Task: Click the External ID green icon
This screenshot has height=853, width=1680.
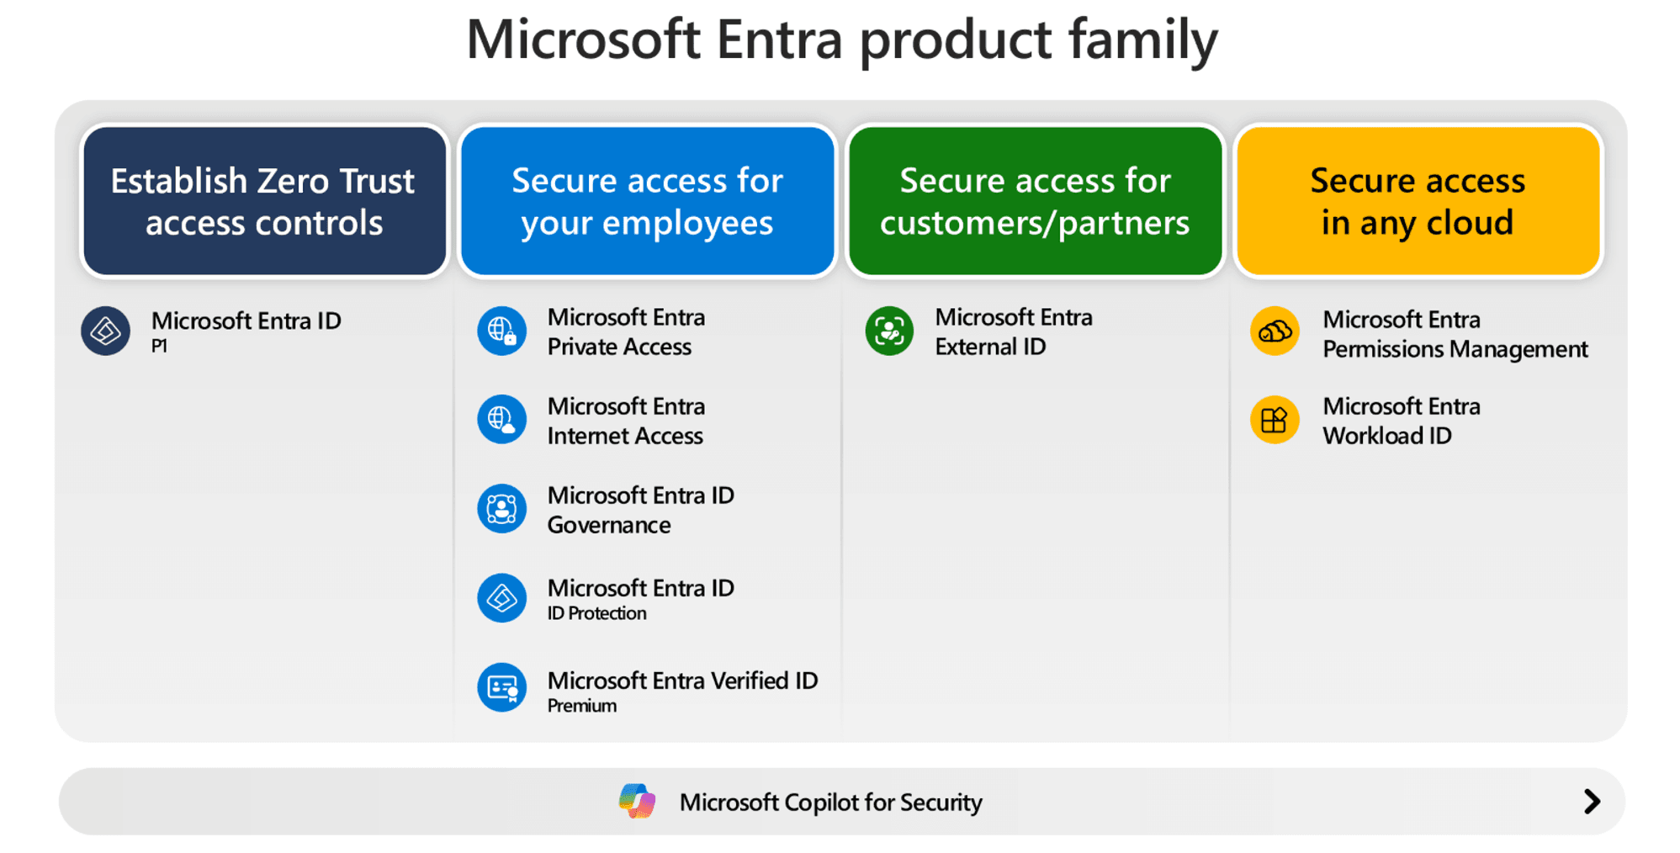Action: tap(889, 331)
